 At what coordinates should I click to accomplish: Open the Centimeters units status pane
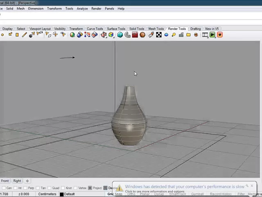(47, 194)
